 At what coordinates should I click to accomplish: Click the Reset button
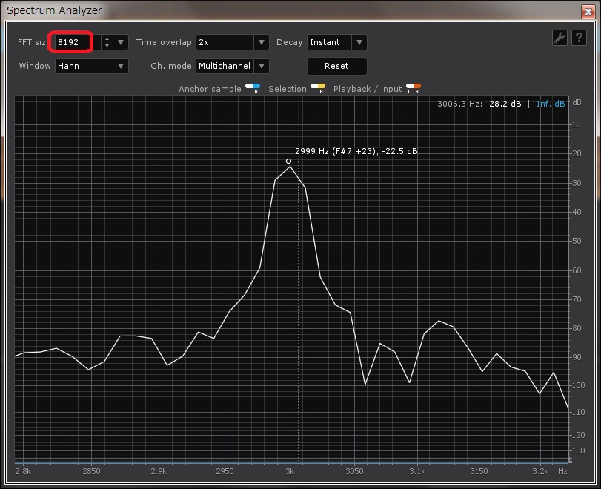click(x=337, y=66)
